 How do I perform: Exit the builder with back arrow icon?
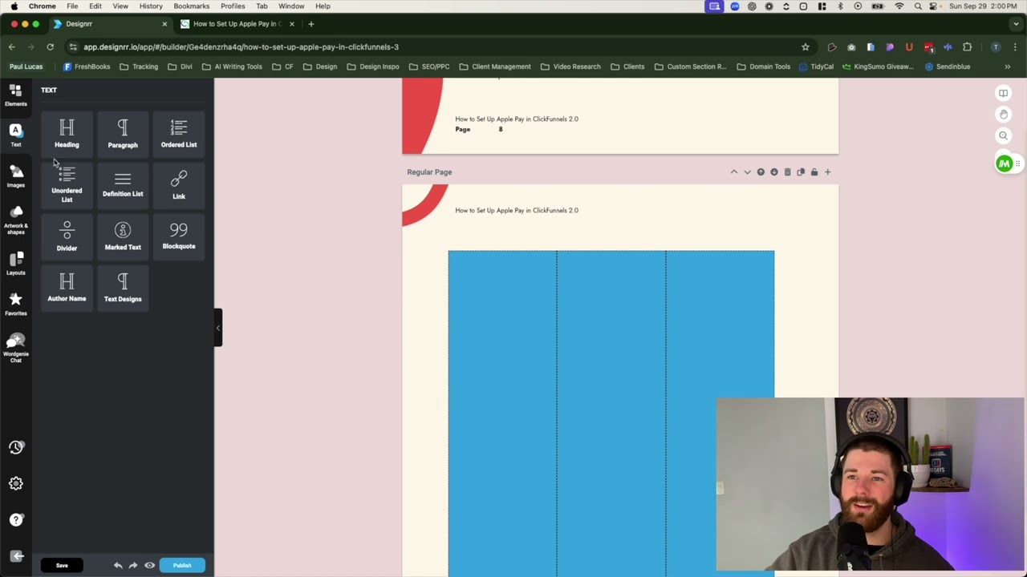click(x=16, y=556)
